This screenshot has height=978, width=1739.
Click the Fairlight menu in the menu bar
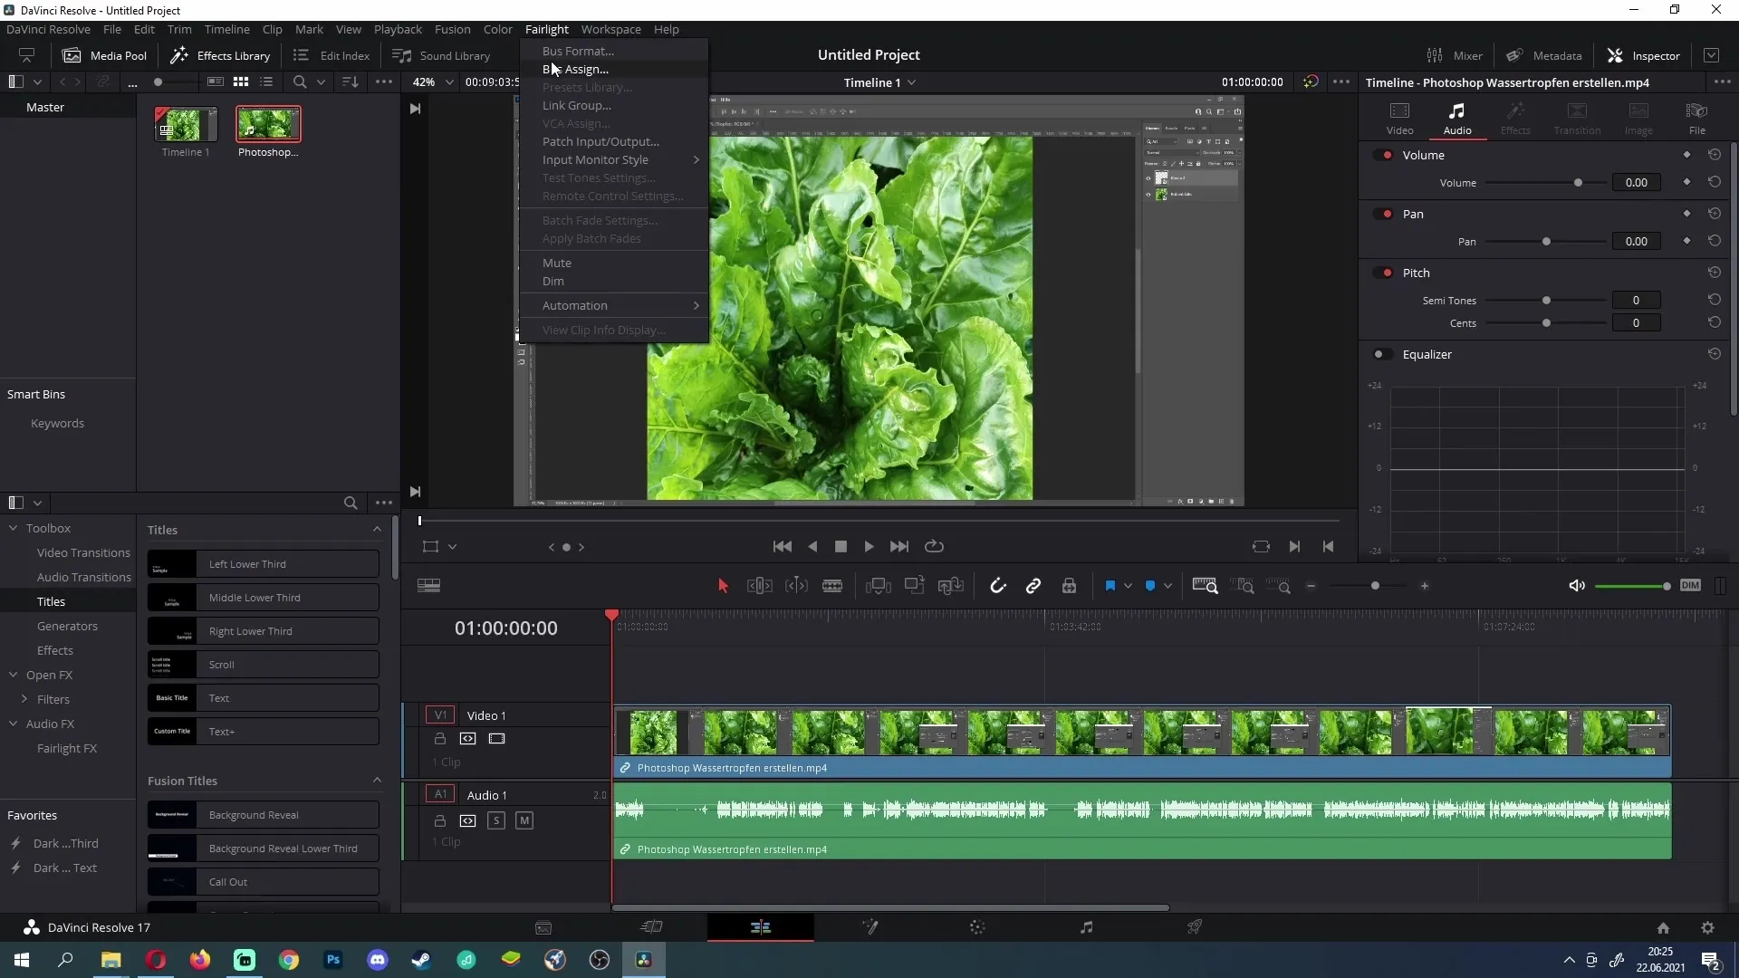(546, 29)
